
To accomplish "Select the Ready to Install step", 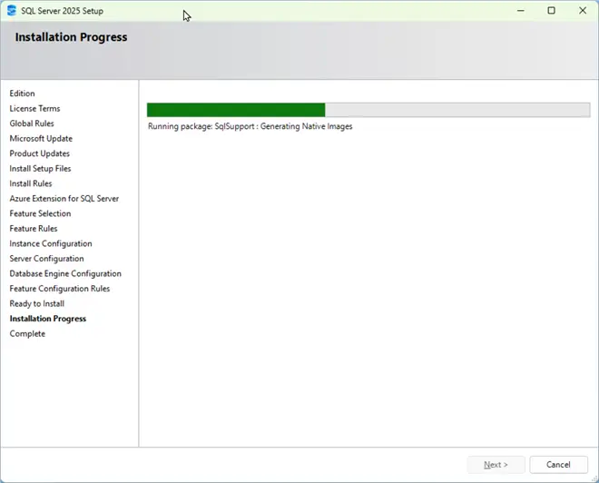I will 36,304.
